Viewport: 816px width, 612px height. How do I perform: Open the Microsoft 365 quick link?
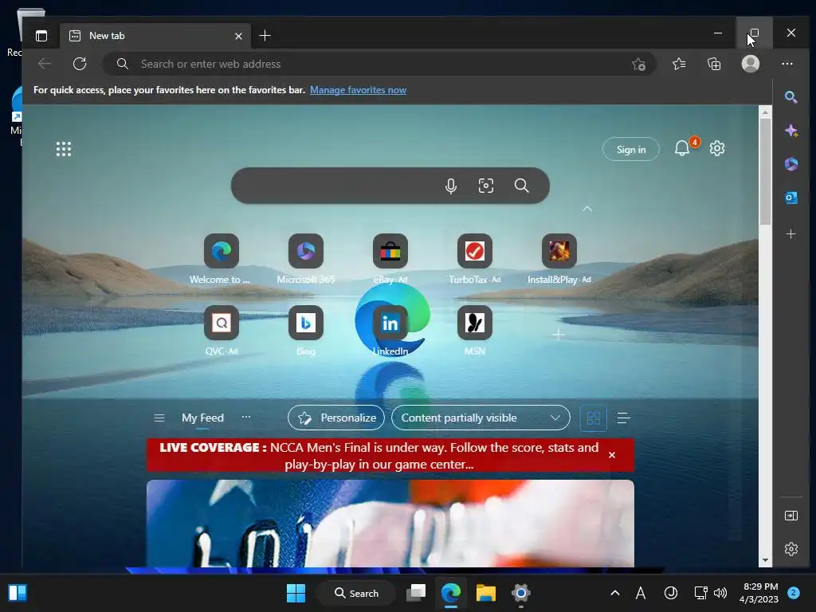[x=305, y=259]
